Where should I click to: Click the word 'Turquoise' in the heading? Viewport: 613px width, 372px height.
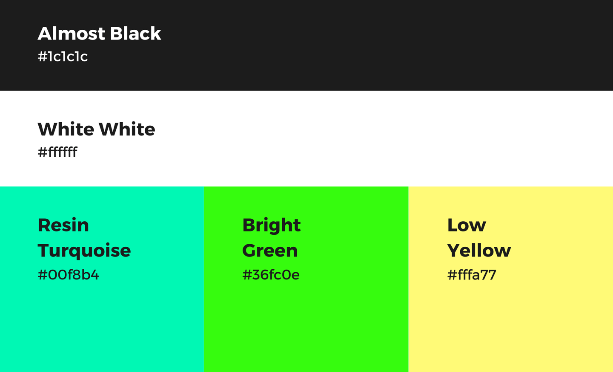click(x=84, y=251)
